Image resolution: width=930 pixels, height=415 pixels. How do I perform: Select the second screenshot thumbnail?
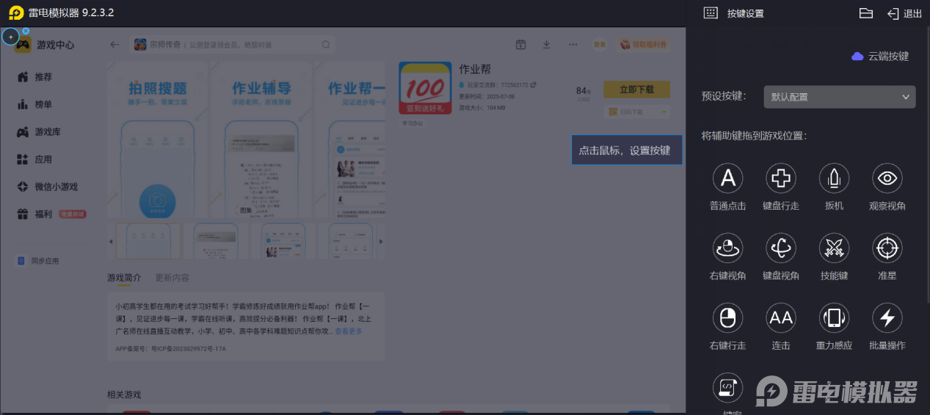click(216, 240)
